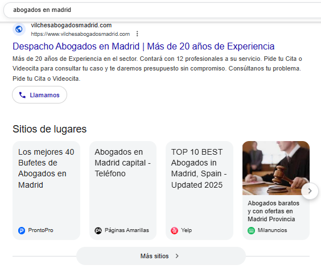
Task: Click the search box with 'abogados en madrid'
Action: coord(162,10)
